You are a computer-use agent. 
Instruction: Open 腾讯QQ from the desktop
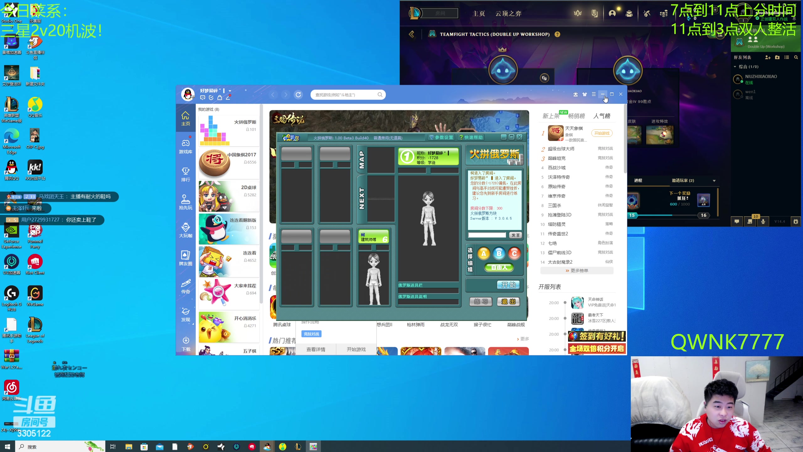(x=11, y=170)
